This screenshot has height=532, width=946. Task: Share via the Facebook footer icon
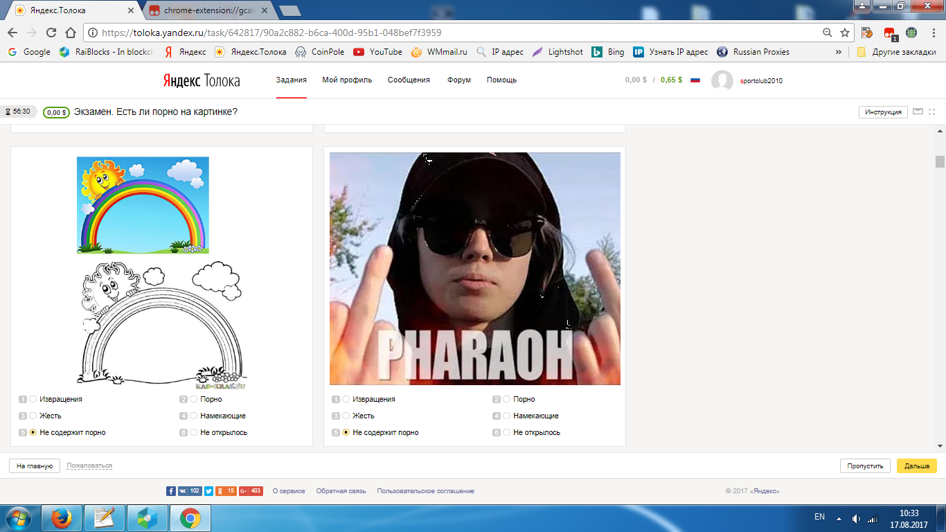(171, 491)
